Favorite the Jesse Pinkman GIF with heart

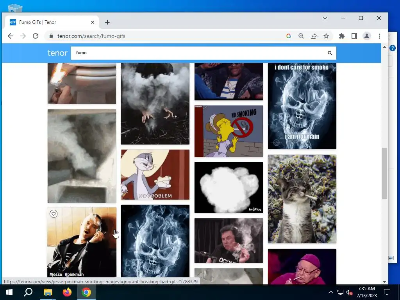point(53,214)
